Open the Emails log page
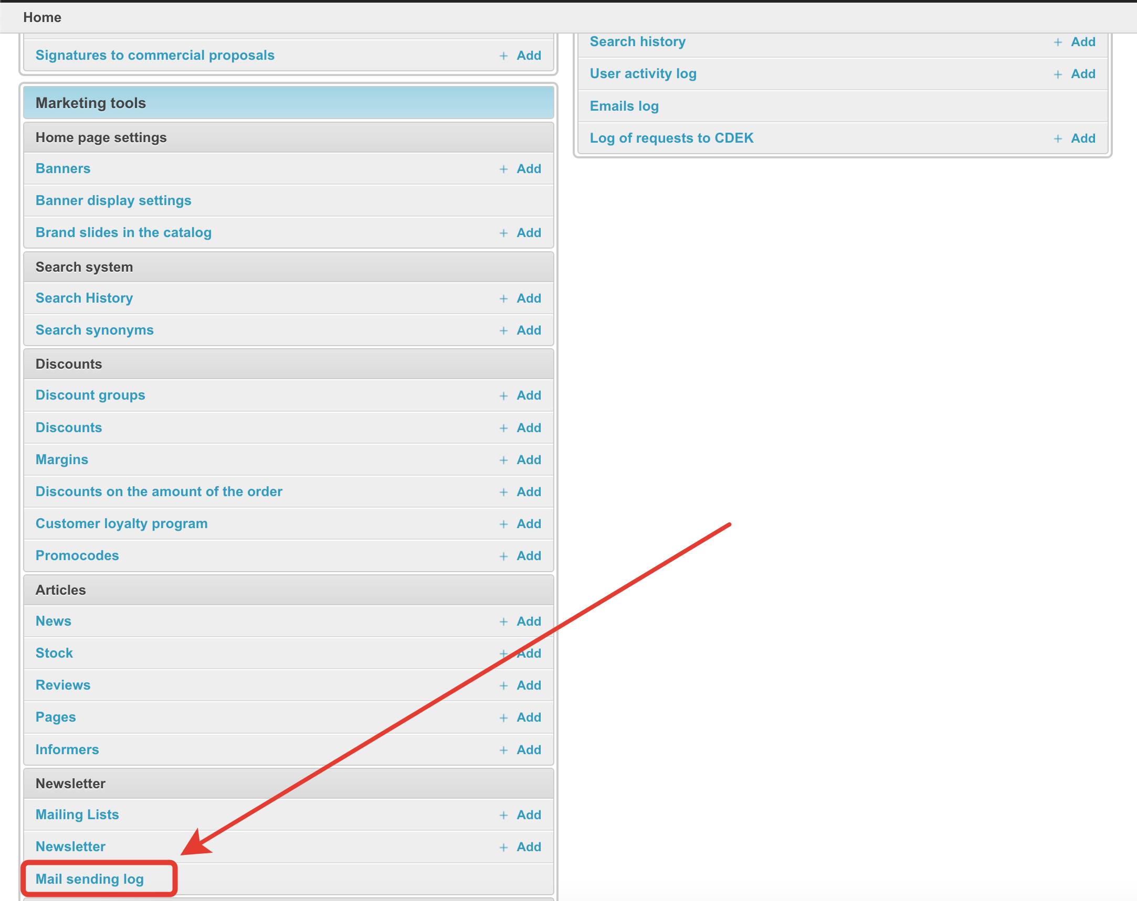Image resolution: width=1137 pixels, height=901 pixels. click(624, 106)
